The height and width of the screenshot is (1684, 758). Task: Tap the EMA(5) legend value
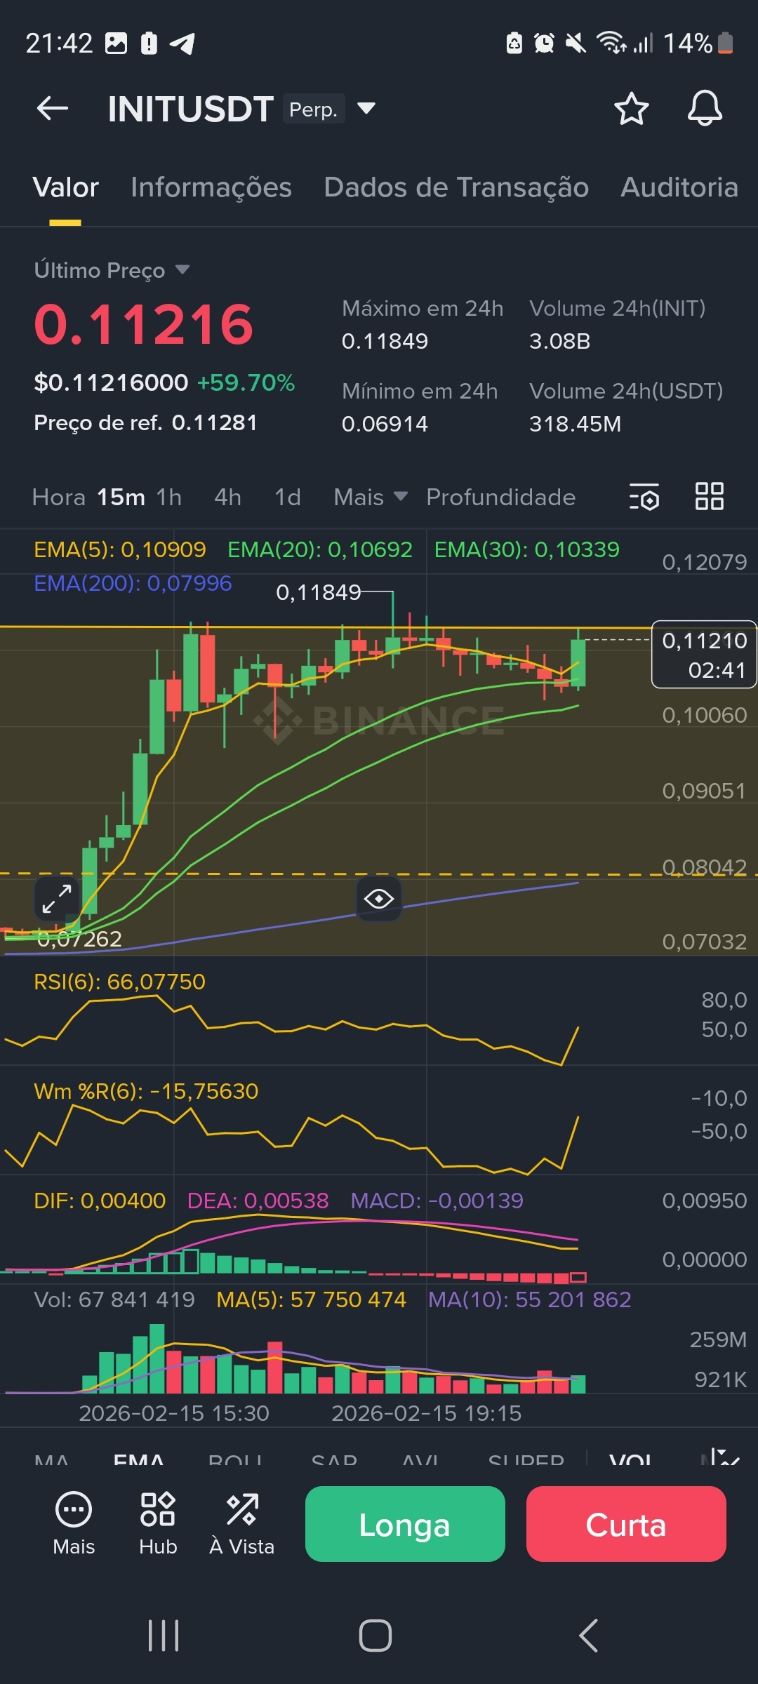click(x=120, y=549)
